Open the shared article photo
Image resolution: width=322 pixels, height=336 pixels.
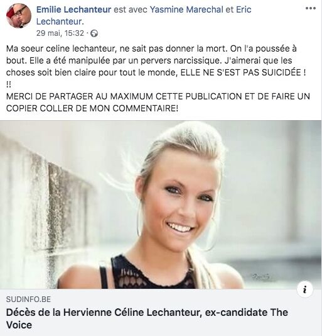coord(161,204)
